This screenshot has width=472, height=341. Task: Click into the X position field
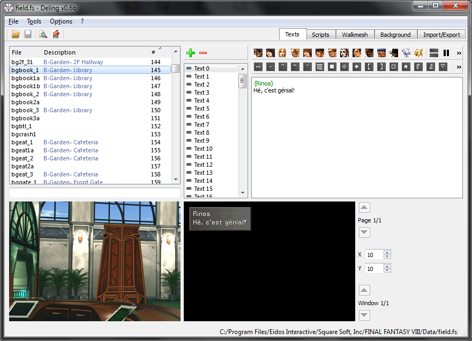374,254
